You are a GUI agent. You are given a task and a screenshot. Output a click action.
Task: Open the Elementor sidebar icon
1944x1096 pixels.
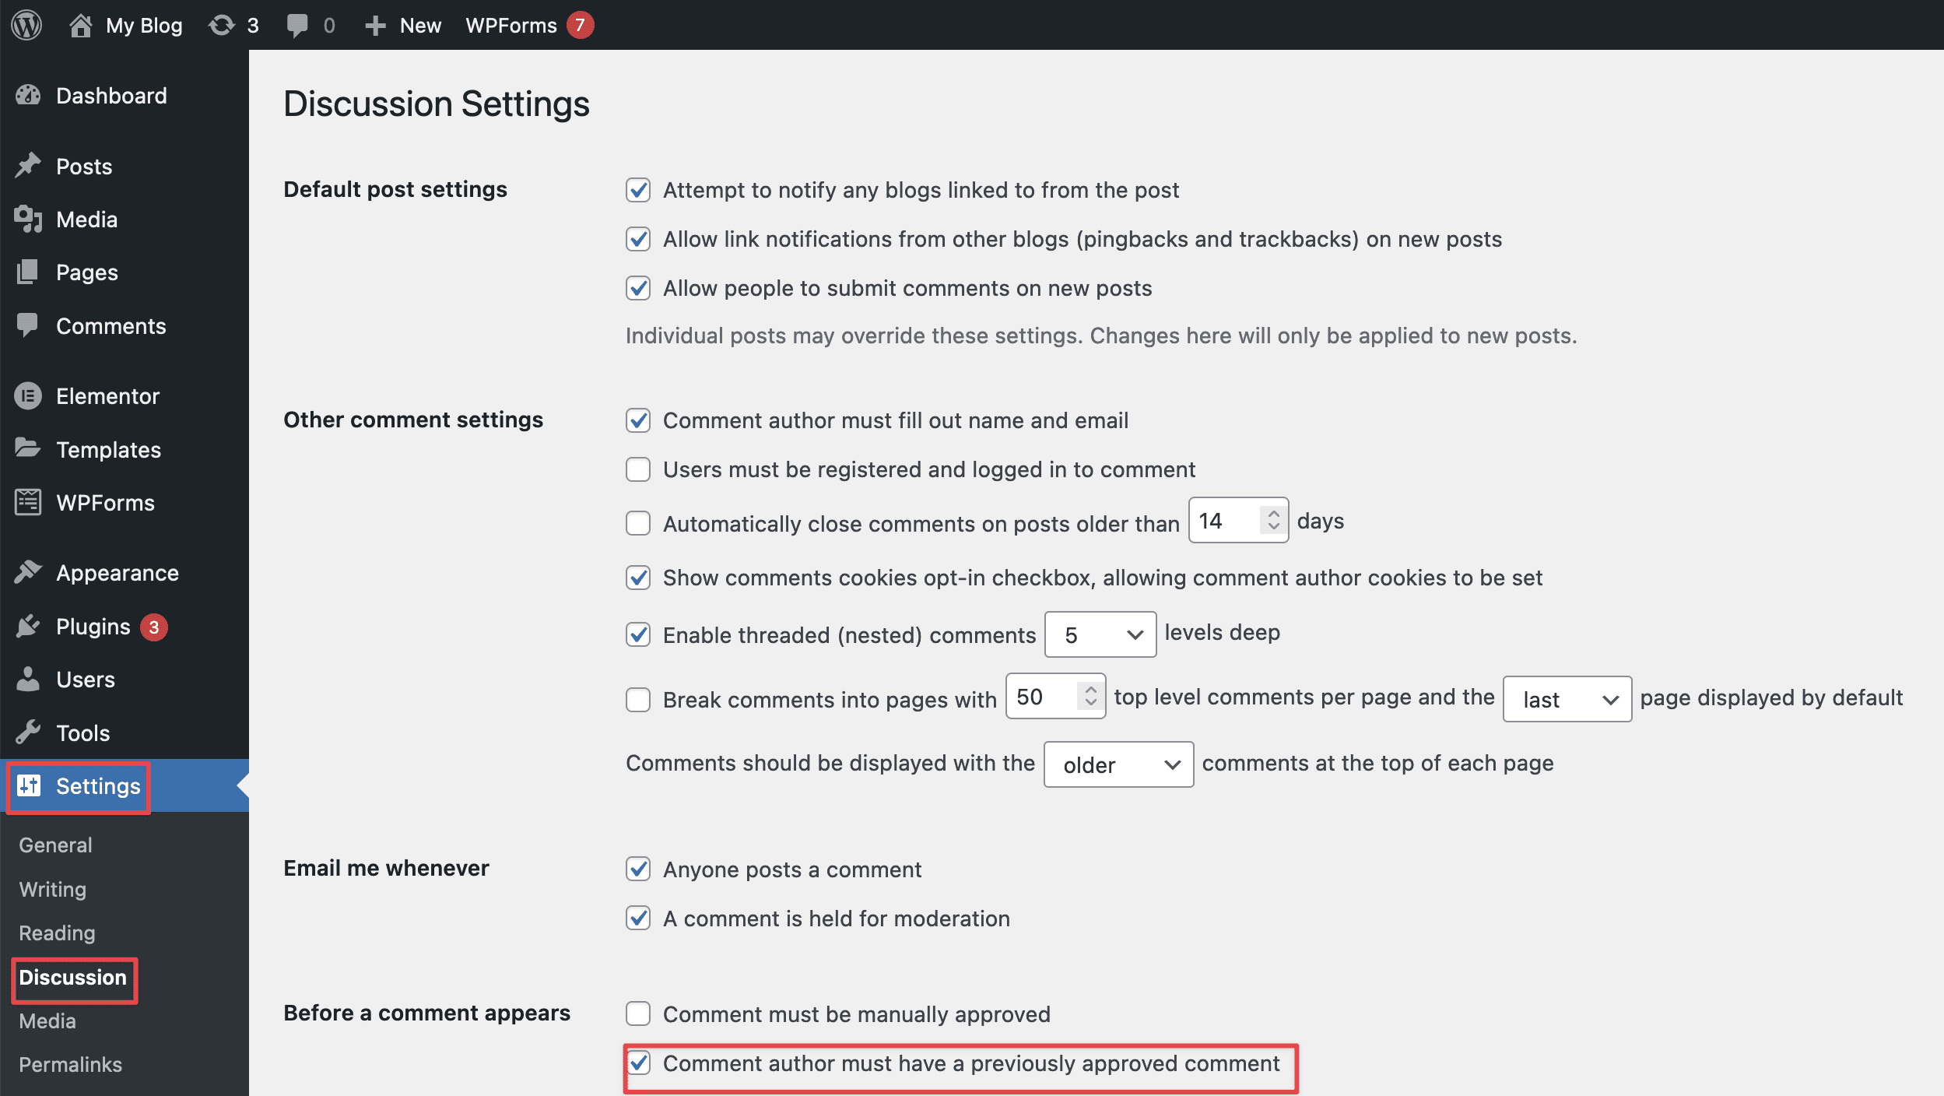[28, 396]
